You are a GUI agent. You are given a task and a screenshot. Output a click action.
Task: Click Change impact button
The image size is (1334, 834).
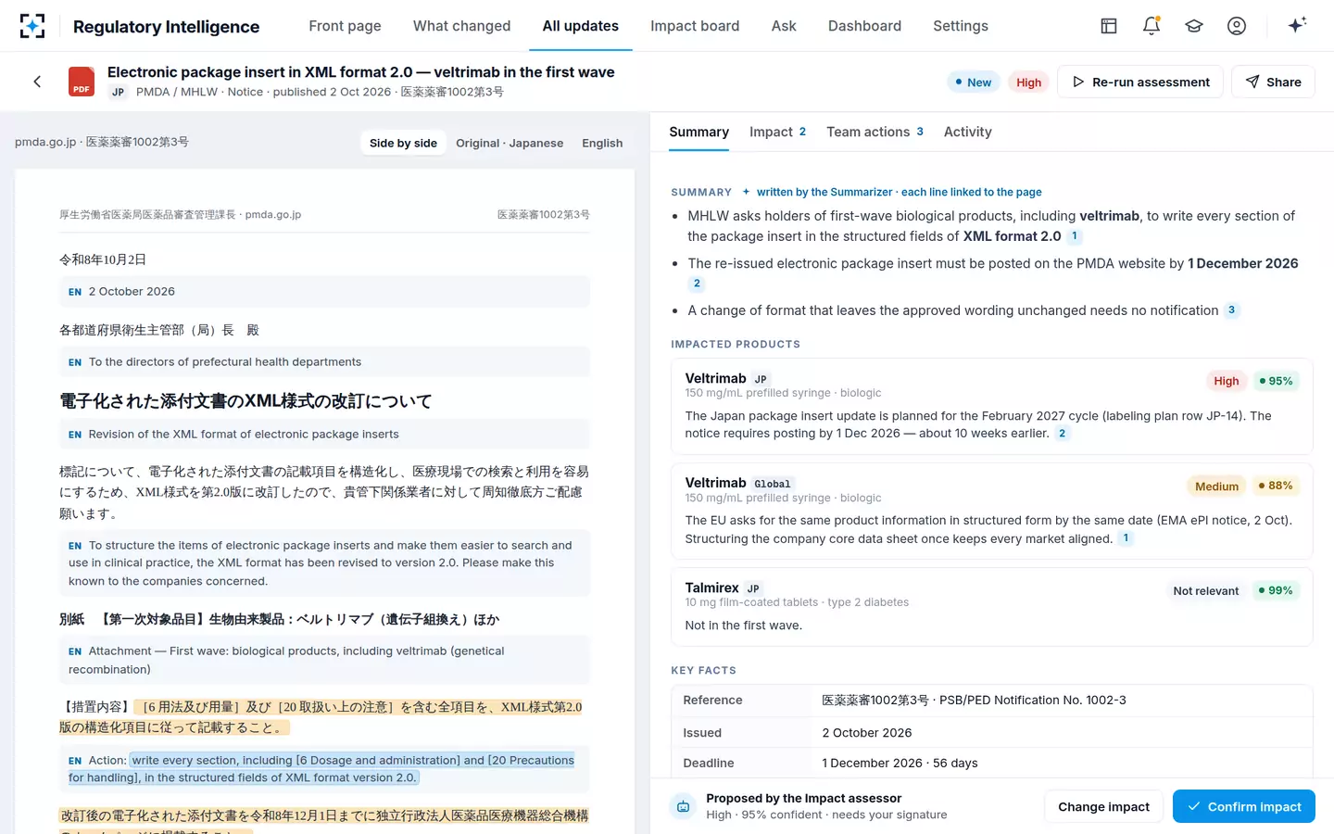(x=1103, y=806)
